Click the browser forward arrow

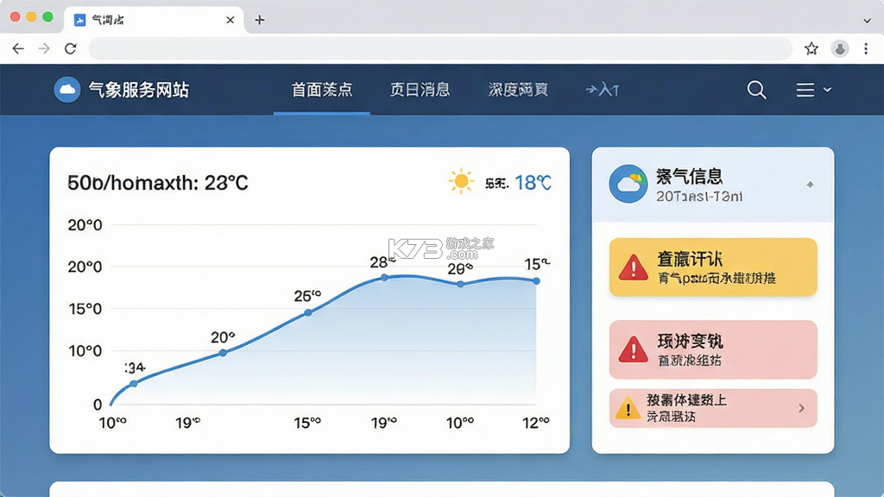pyautogui.click(x=44, y=49)
